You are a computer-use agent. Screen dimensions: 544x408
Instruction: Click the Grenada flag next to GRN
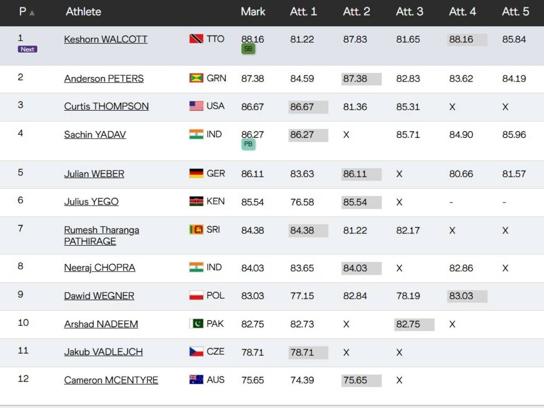[196, 78]
